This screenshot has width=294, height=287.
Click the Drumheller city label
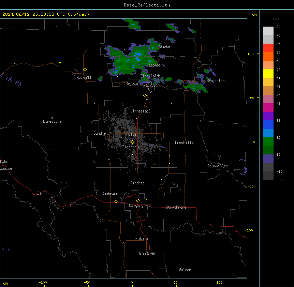pyautogui.click(x=218, y=166)
